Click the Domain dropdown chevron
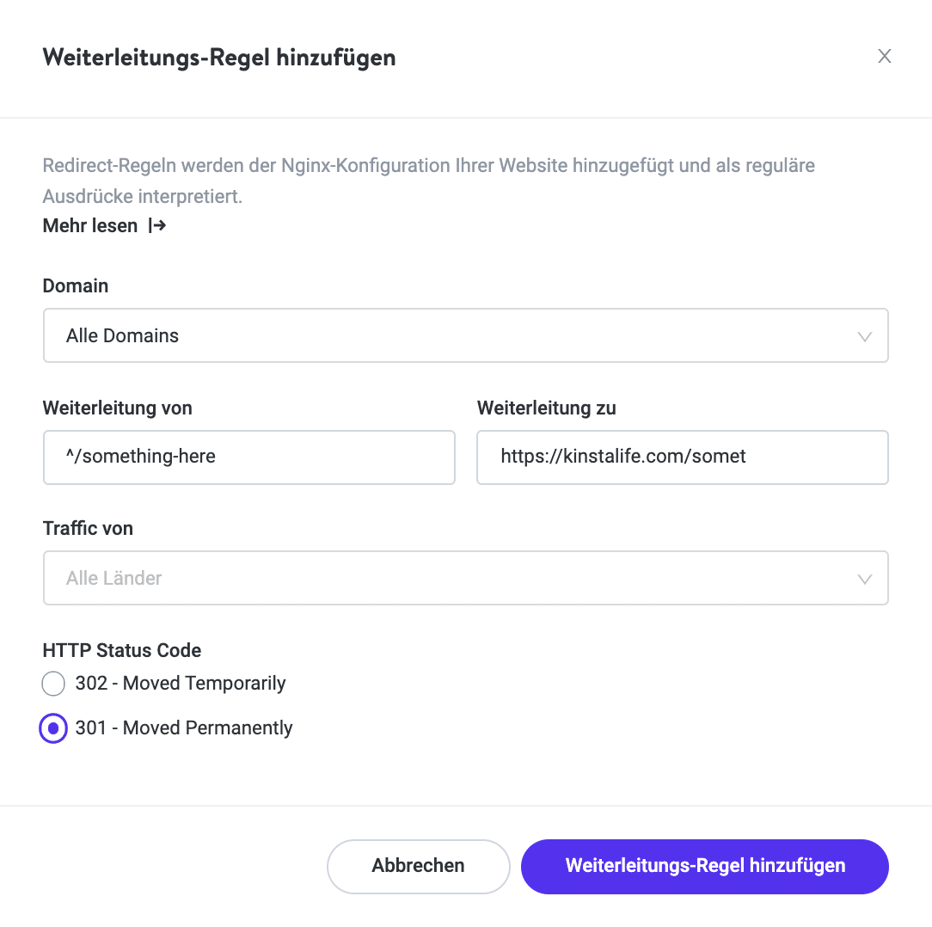 [865, 336]
